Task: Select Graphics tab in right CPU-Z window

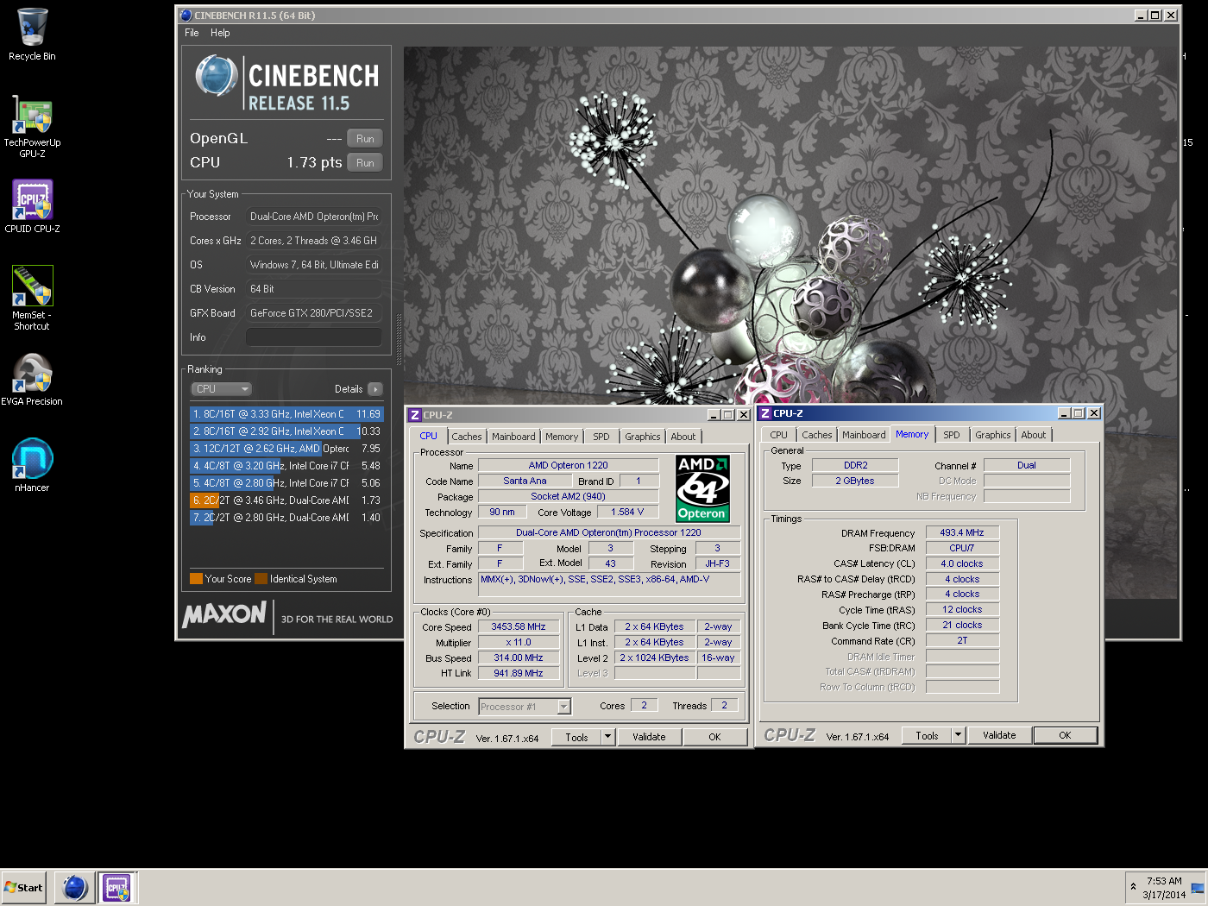Action: point(993,435)
